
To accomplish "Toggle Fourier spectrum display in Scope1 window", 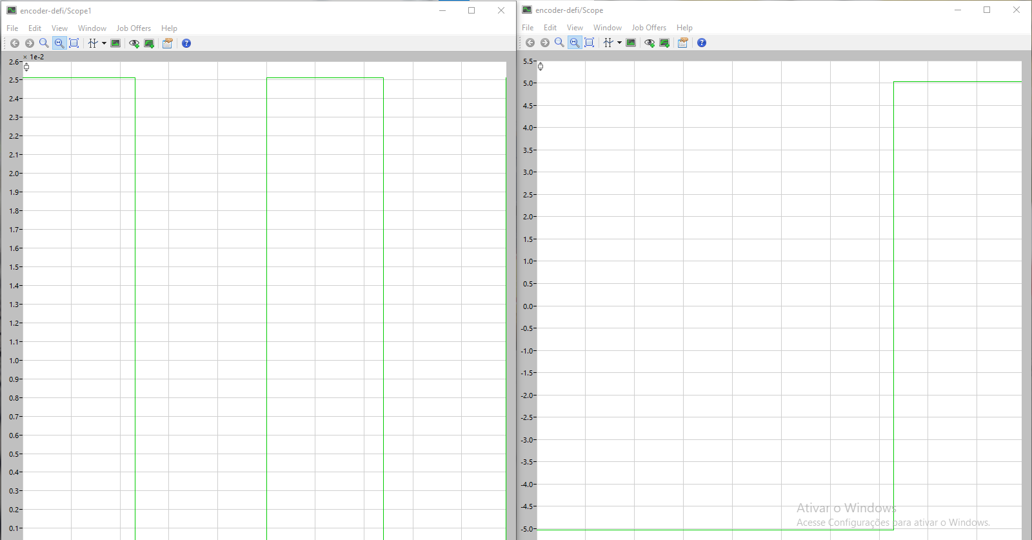I will point(115,43).
